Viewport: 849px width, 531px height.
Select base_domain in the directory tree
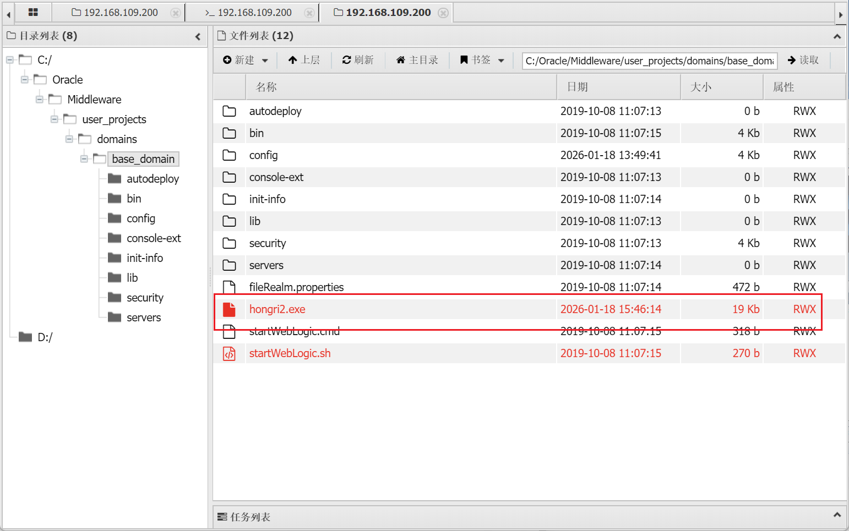tap(143, 159)
